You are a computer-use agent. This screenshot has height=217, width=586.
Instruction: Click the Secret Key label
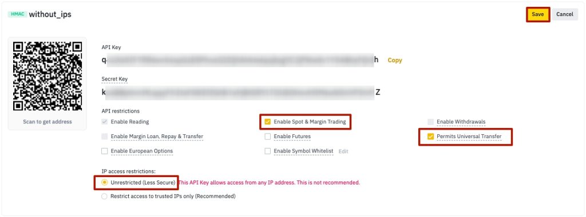(114, 79)
